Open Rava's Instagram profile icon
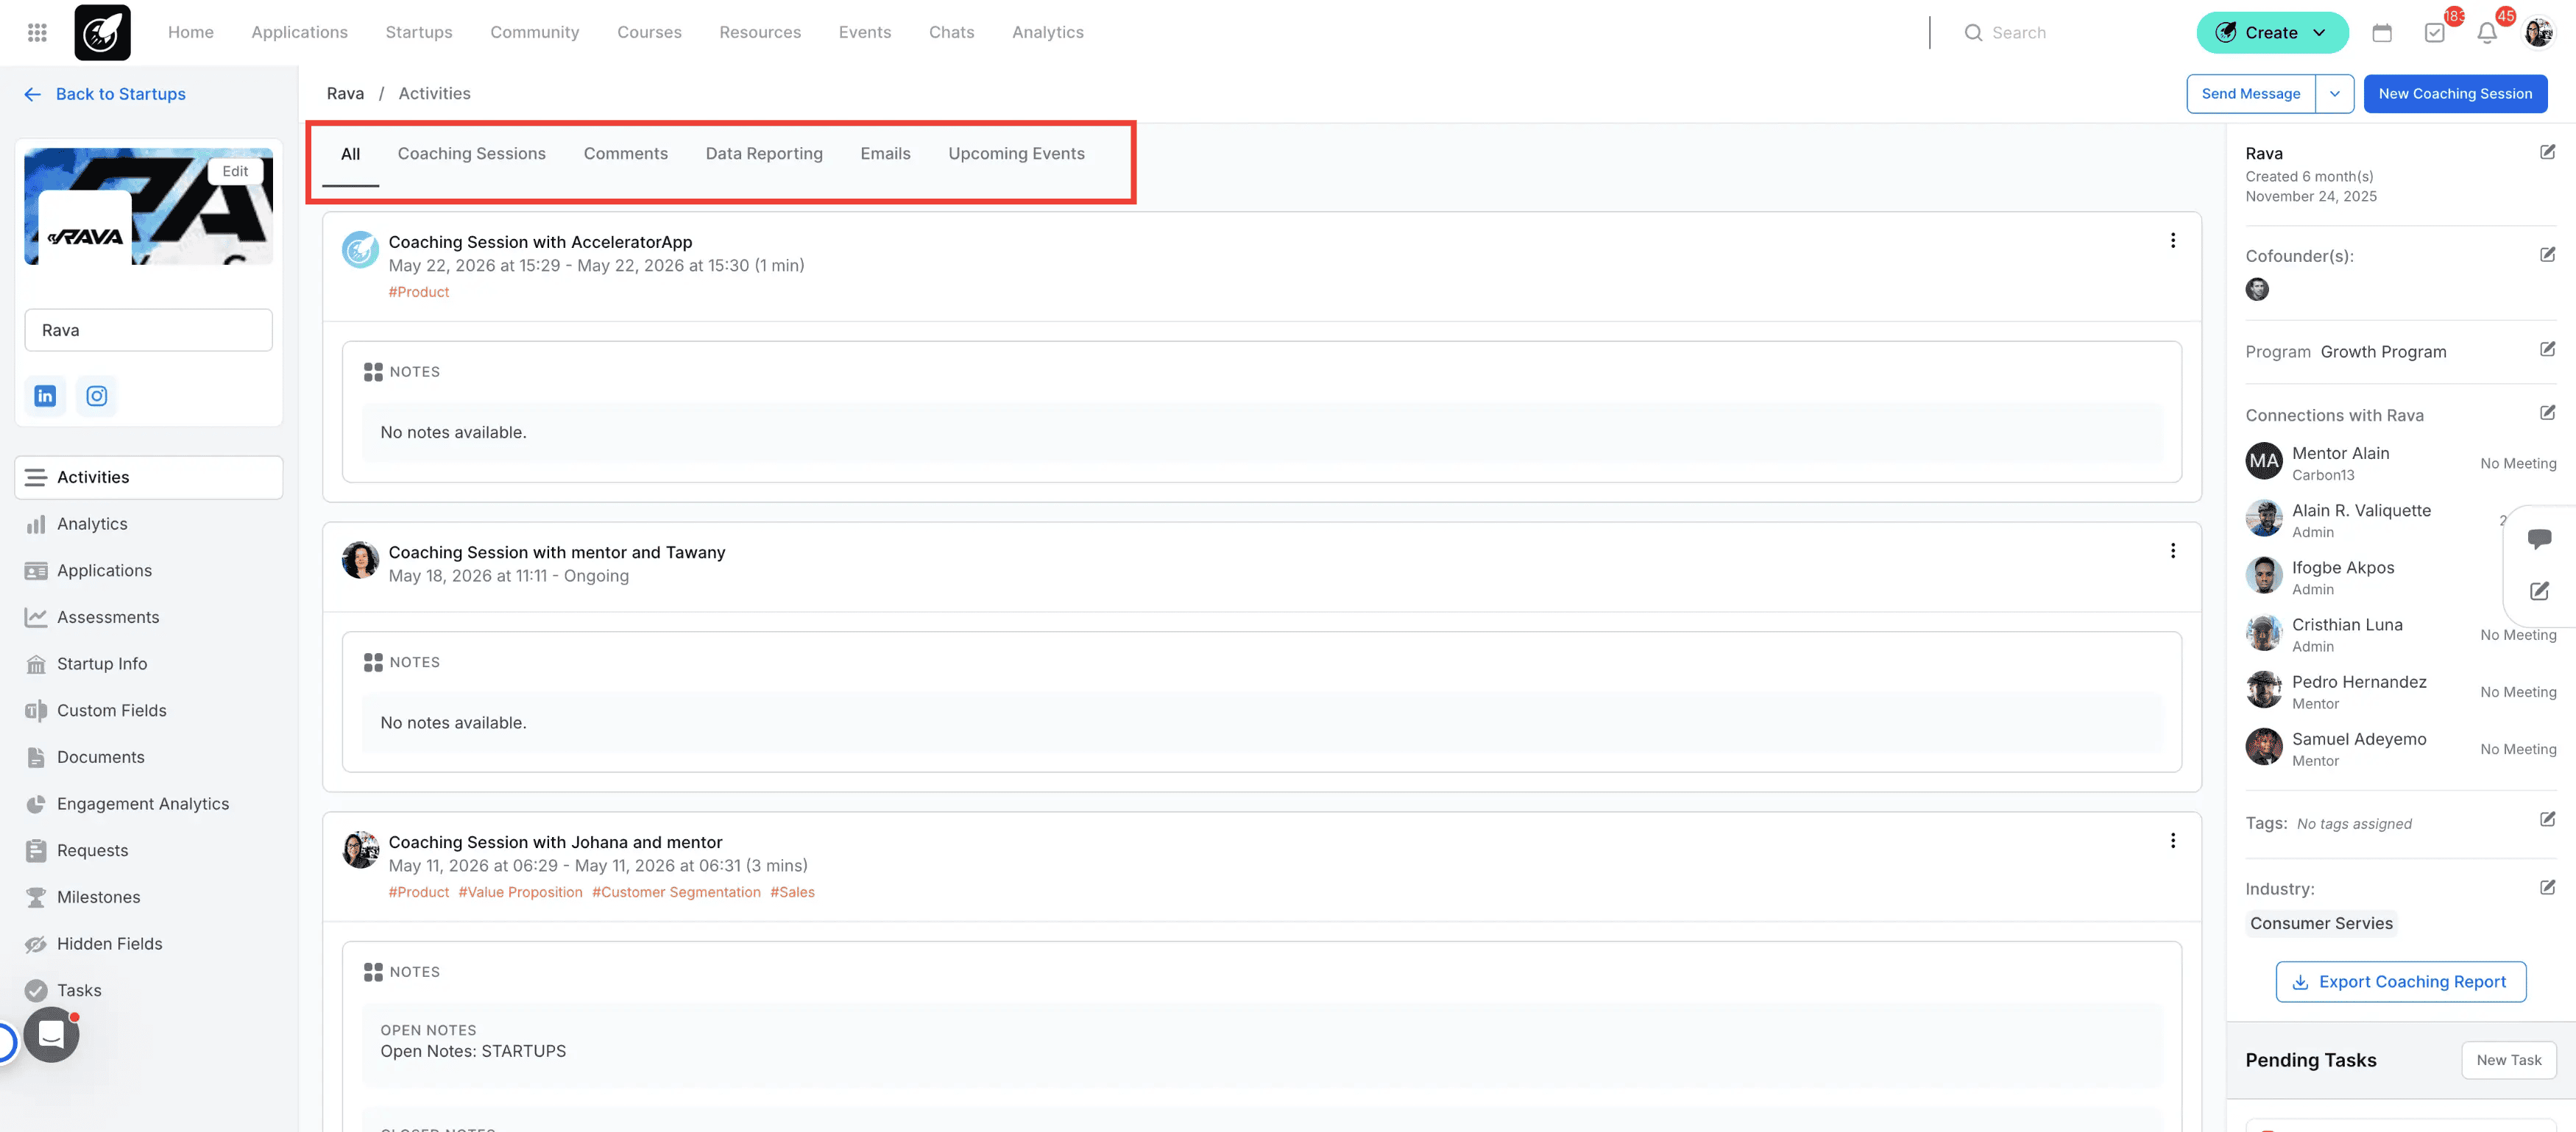Image resolution: width=2576 pixels, height=1132 pixels. 97,396
